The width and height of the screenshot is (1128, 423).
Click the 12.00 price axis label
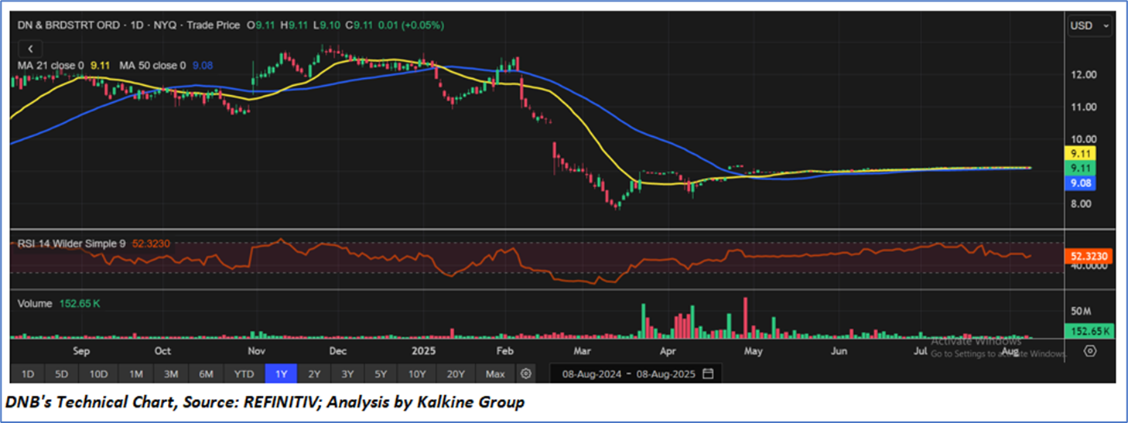click(1084, 75)
